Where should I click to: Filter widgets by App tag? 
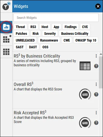57,27
